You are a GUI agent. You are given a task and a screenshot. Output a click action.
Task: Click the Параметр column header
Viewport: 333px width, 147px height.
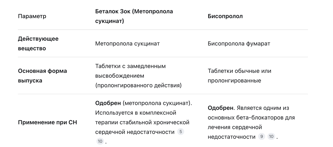(32, 16)
